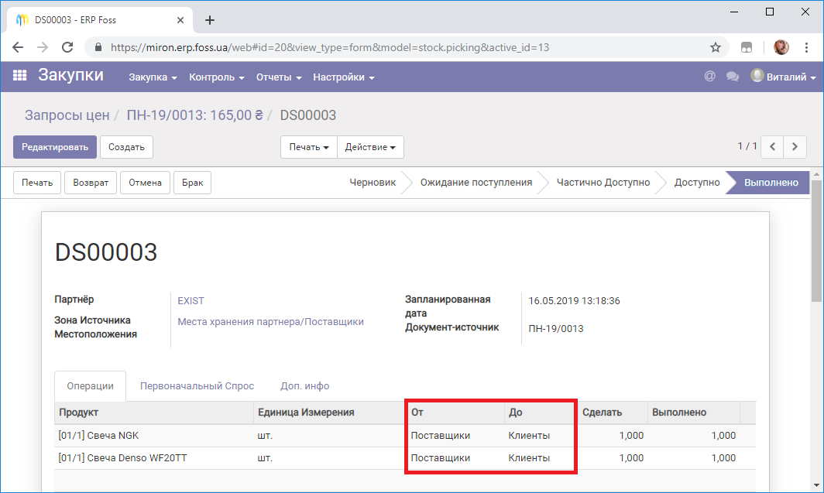
Task: Click the Редактировать button
Action: pos(55,147)
